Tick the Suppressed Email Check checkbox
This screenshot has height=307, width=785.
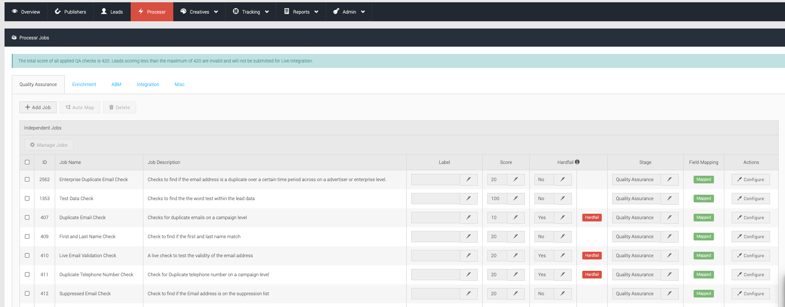tap(27, 293)
